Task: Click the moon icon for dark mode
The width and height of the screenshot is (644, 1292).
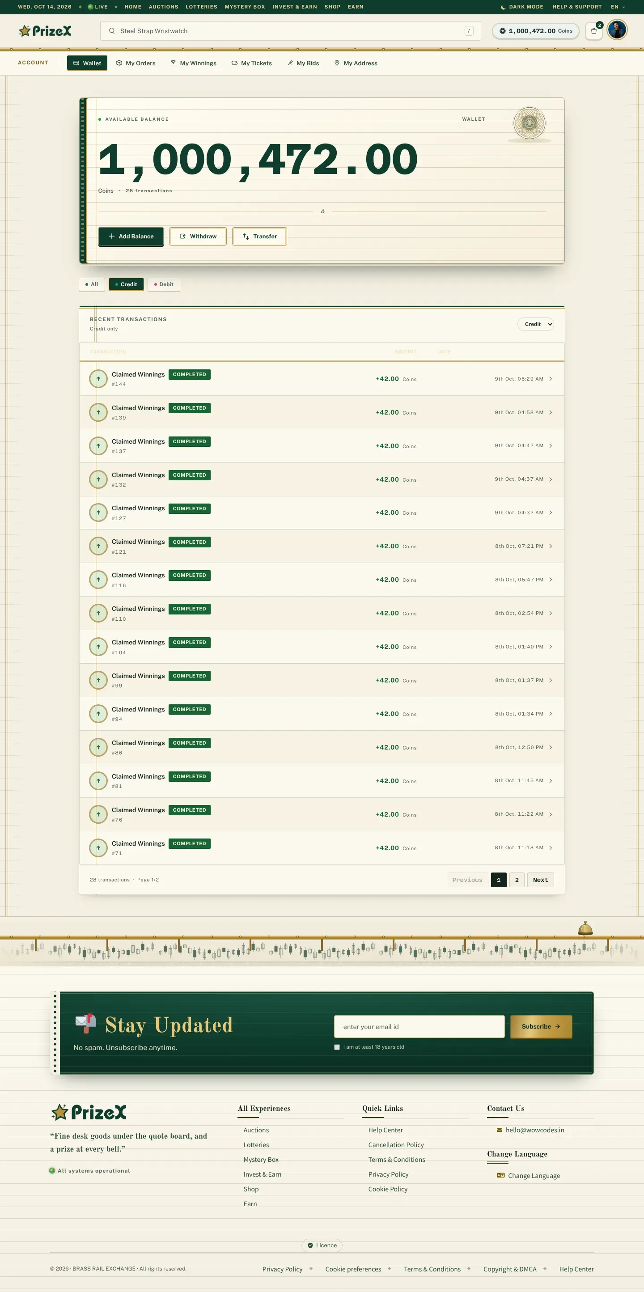Action: (503, 7)
